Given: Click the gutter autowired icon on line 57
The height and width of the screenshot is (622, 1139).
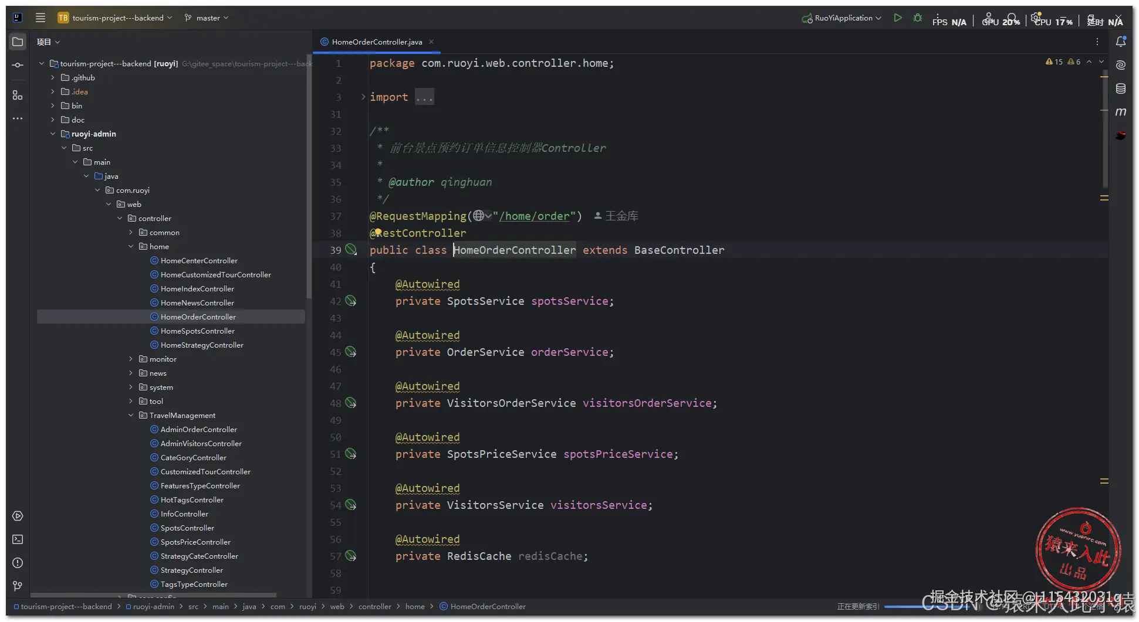Looking at the screenshot, I should pos(351,556).
